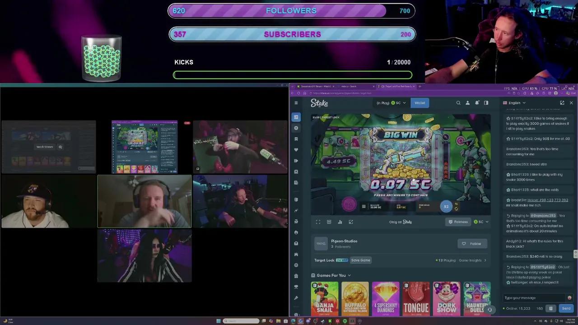578x325 pixels.
Task: Click the Windows taskbar search box
Action: point(241,321)
